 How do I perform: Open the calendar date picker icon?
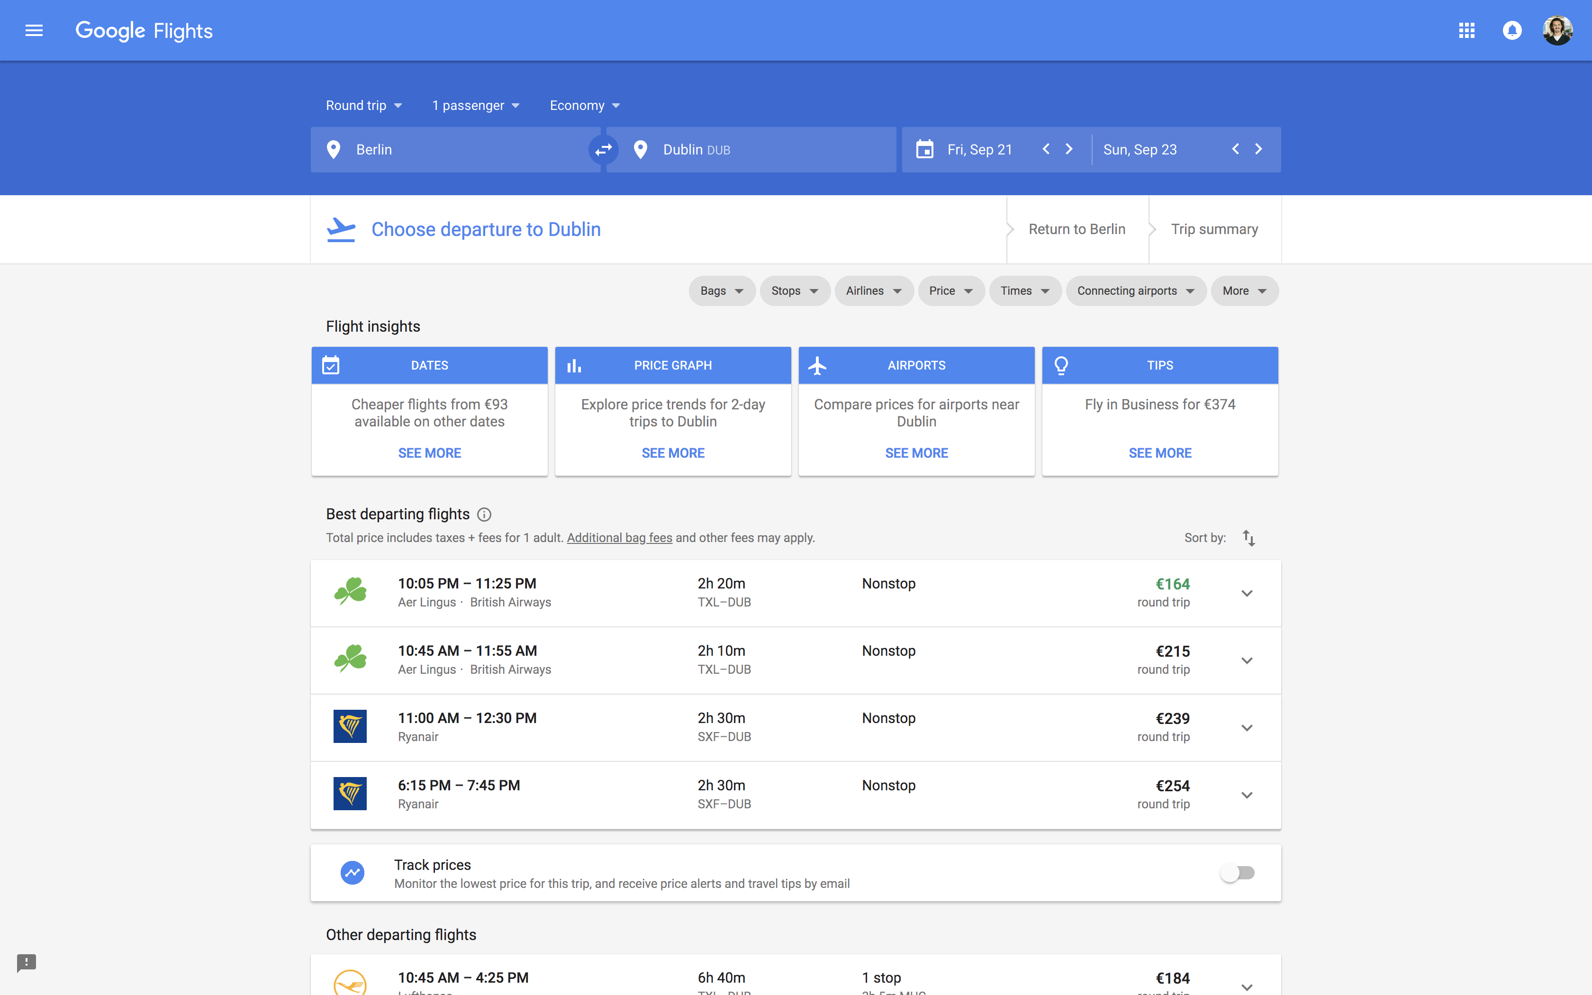(x=925, y=149)
